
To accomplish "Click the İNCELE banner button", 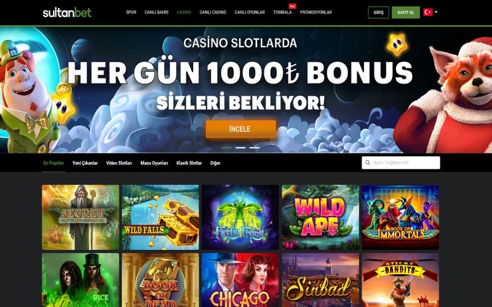I will click(x=240, y=129).
